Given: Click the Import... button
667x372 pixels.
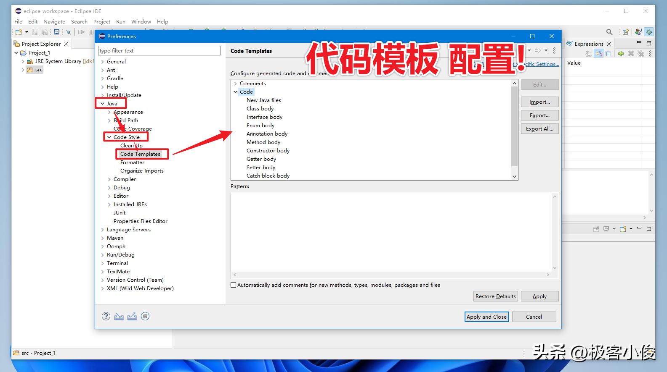Looking at the screenshot, I should (x=540, y=102).
